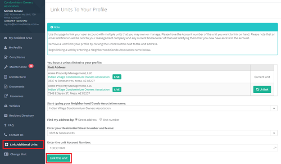
Task: Click the Link this unit button
Action: coord(59,158)
